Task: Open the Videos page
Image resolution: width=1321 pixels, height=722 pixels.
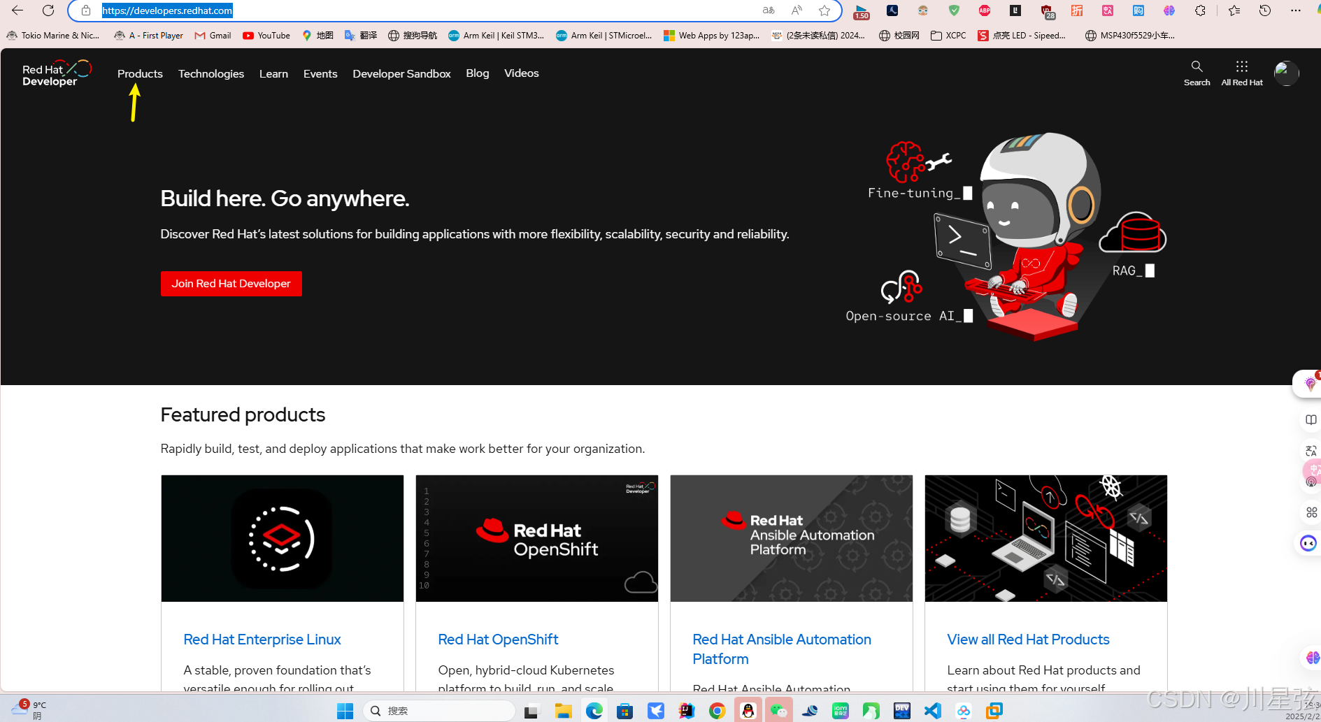Action: pos(522,73)
